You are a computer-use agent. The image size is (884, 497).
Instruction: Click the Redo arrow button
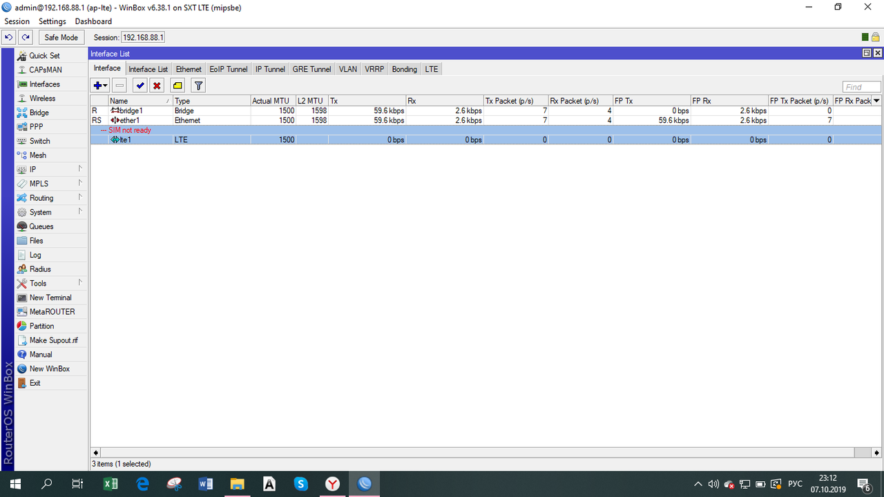pos(26,37)
